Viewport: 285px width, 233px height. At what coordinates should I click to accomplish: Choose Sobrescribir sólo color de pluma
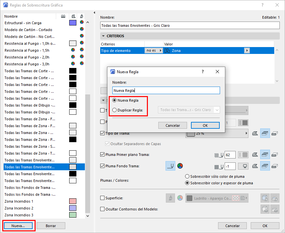pyautogui.click(x=187, y=176)
